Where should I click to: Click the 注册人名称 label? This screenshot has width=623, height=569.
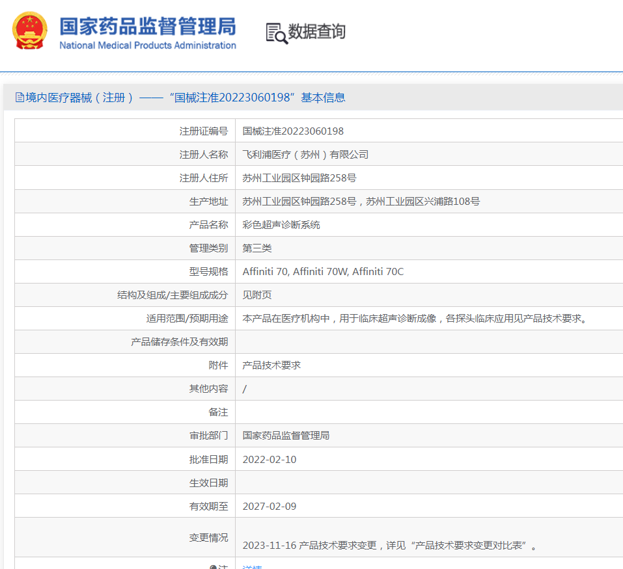point(203,155)
